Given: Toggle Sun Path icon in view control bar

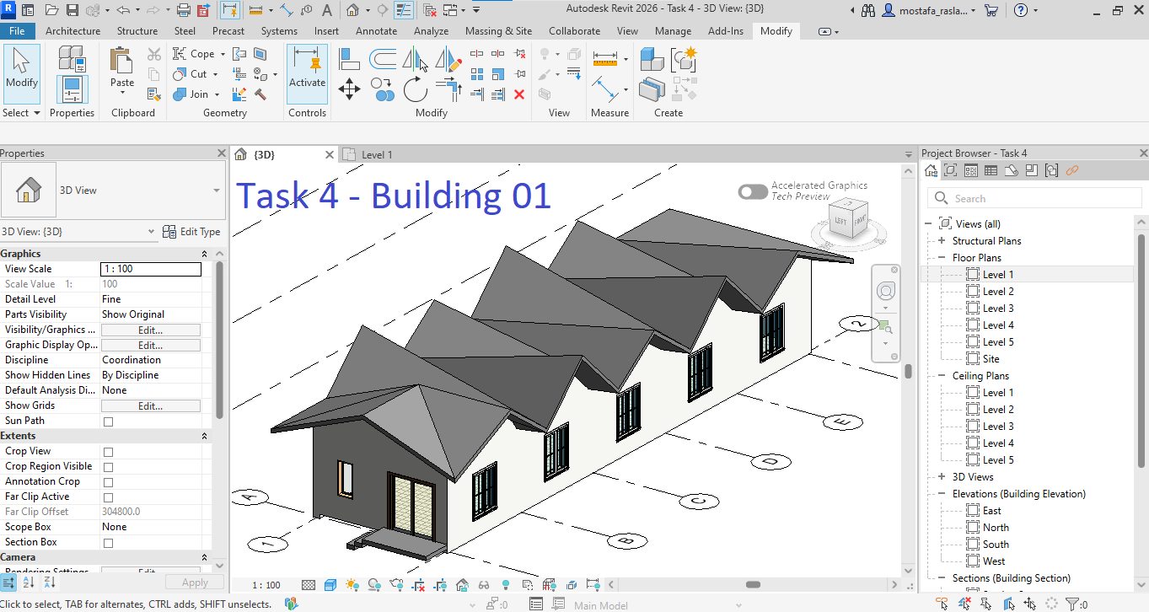Looking at the screenshot, I should click(352, 585).
